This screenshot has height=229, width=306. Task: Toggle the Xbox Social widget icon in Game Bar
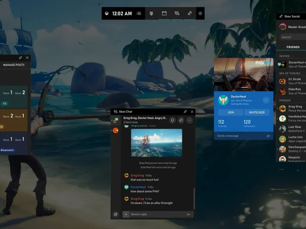(x=189, y=13)
